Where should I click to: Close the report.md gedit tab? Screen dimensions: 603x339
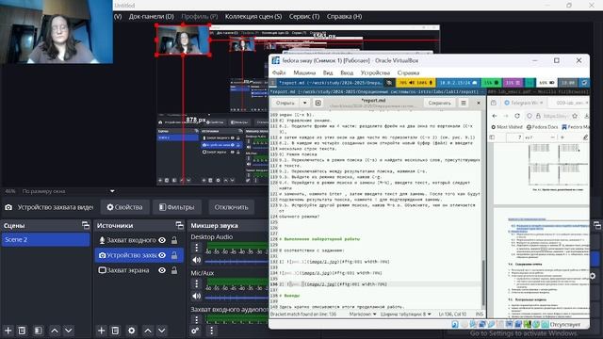(479, 103)
